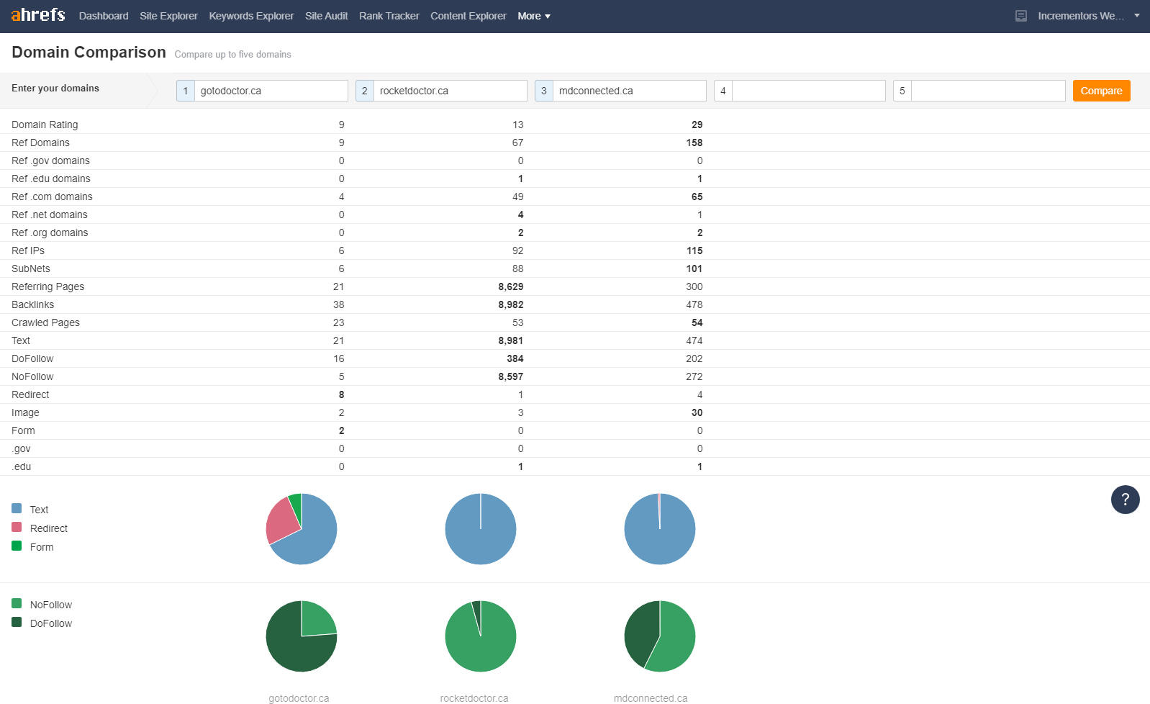Open the Incrementors account dropdown arrow
The image size is (1150, 704).
pos(1137,15)
